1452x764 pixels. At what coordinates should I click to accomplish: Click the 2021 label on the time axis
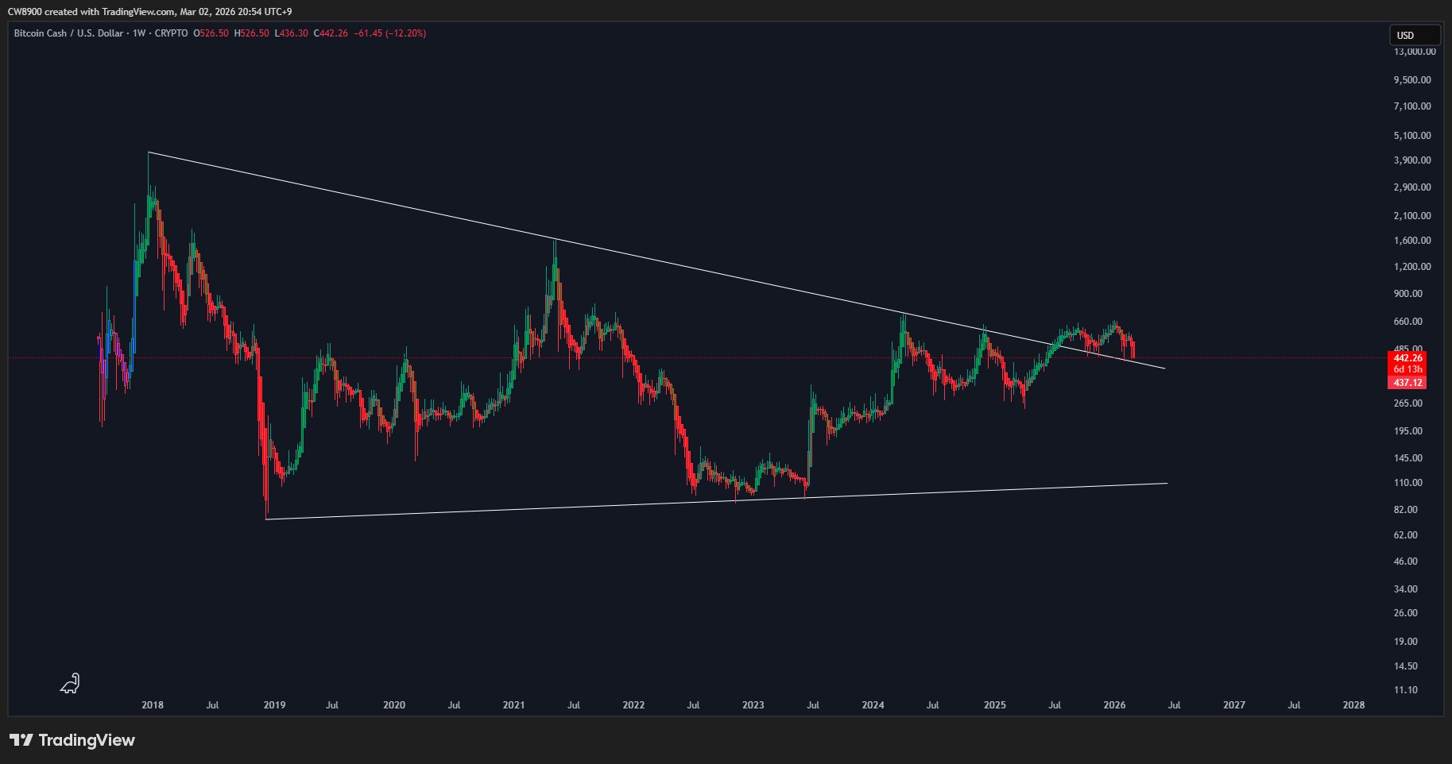[514, 705]
